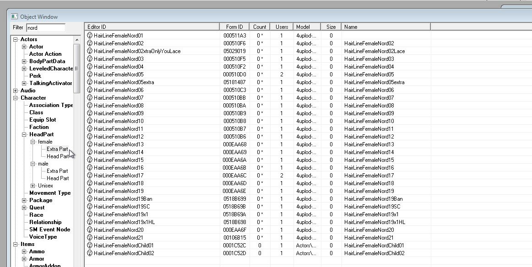This screenshot has height=267, width=532.
Task: Collapse the Items category
Action: pyautogui.click(x=16, y=244)
